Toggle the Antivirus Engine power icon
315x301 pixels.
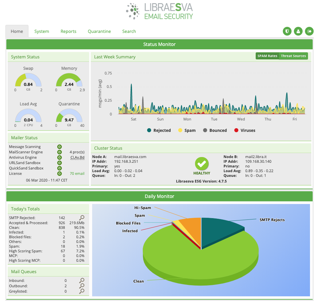click(x=59, y=157)
